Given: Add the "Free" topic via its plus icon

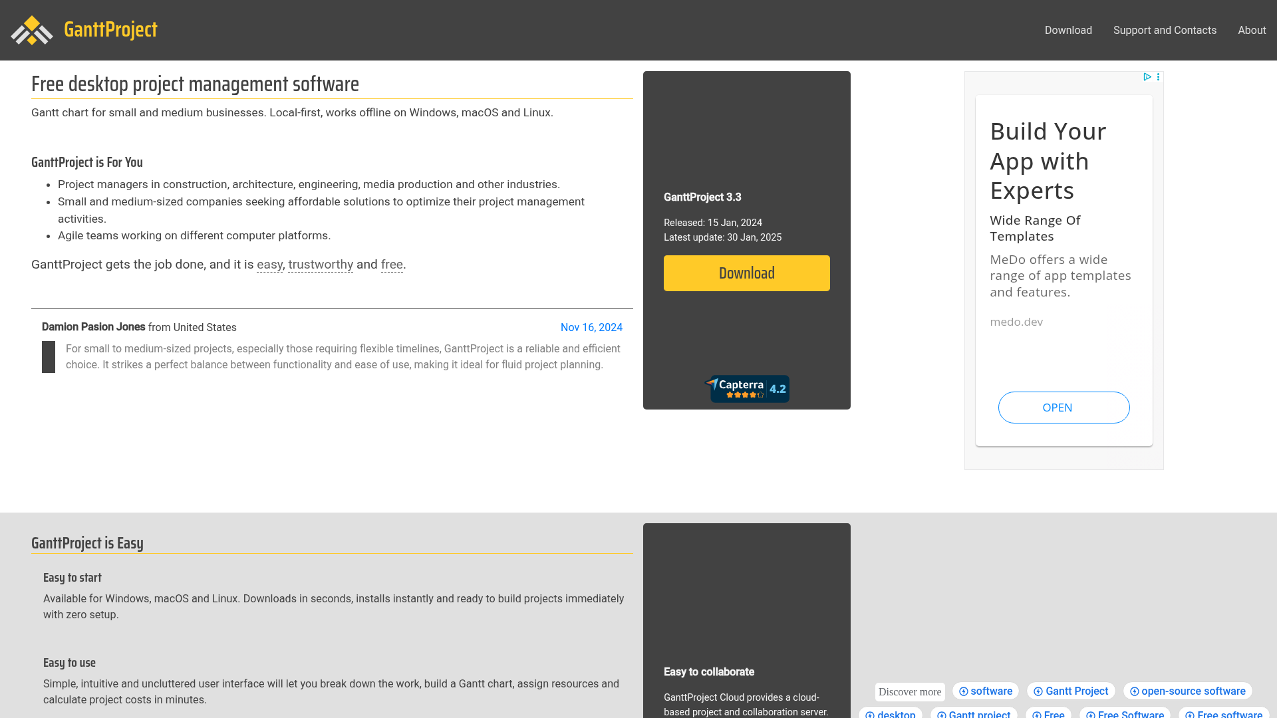Looking at the screenshot, I should click(1036, 715).
